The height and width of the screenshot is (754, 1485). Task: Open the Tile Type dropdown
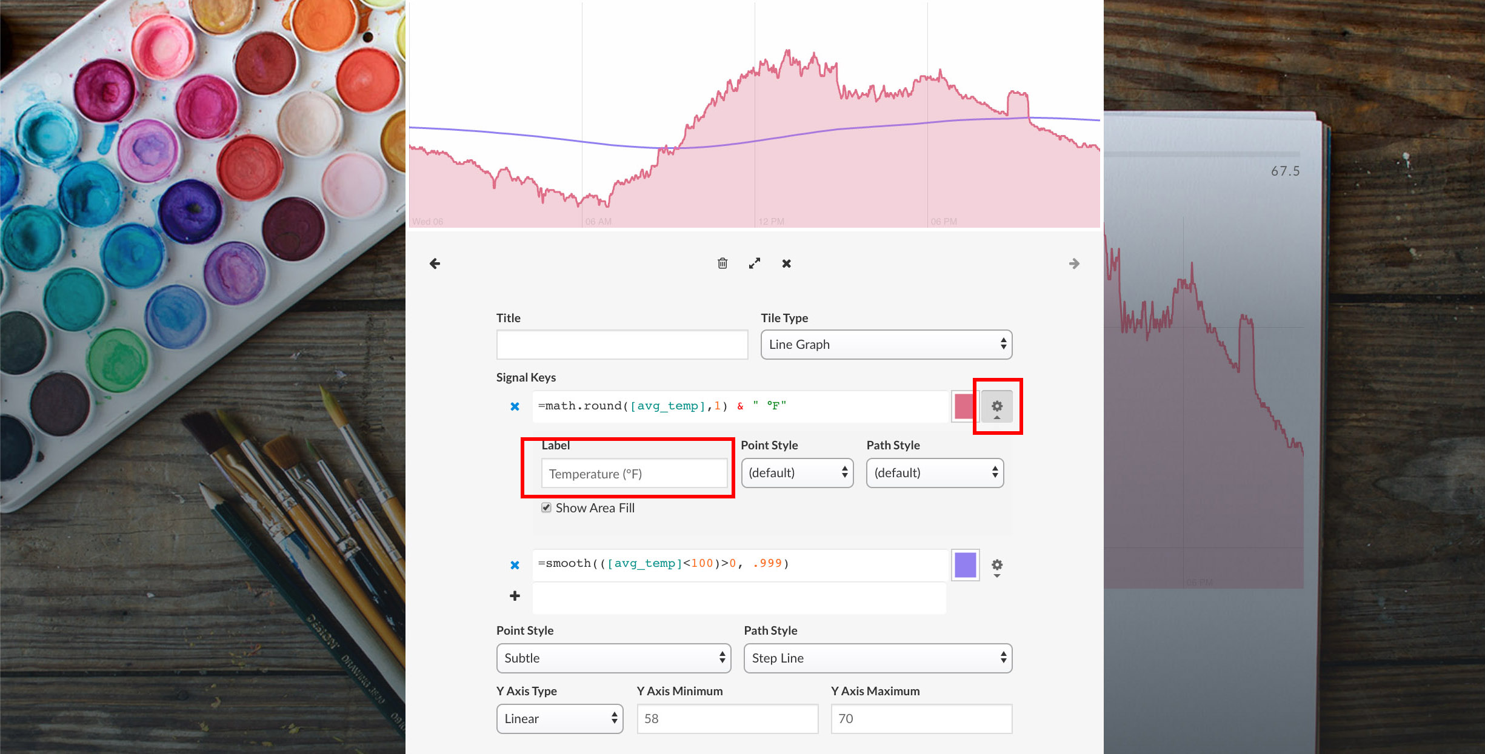[886, 344]
